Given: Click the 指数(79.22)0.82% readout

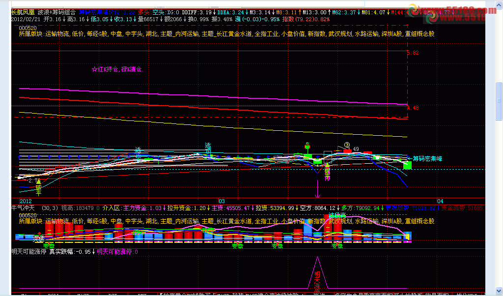Looking at the screenshot, I should (x=306, y=19).
